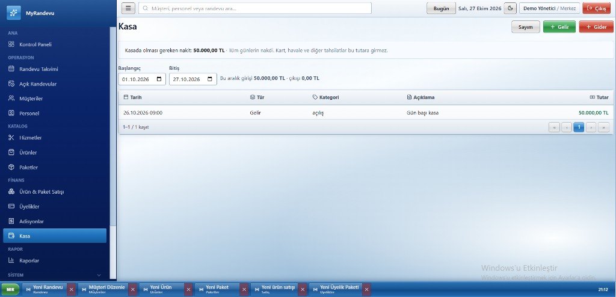Switch to Yeni Üyelik Paketi taskbar tab
The height and width of the screenshot is (297, 616).
(x=336, y=290)
